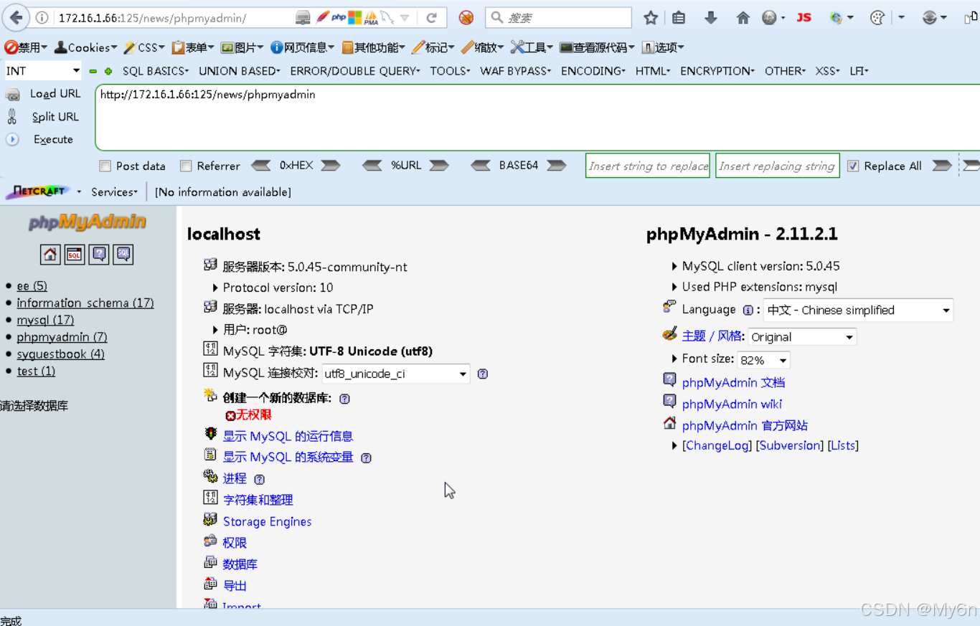Open the SQL query window icon
Viewport: 980px width, 626px height.
point(75,254)
